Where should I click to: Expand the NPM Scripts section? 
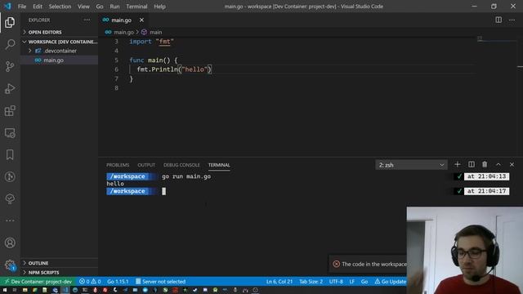click(x=60, y=272)
